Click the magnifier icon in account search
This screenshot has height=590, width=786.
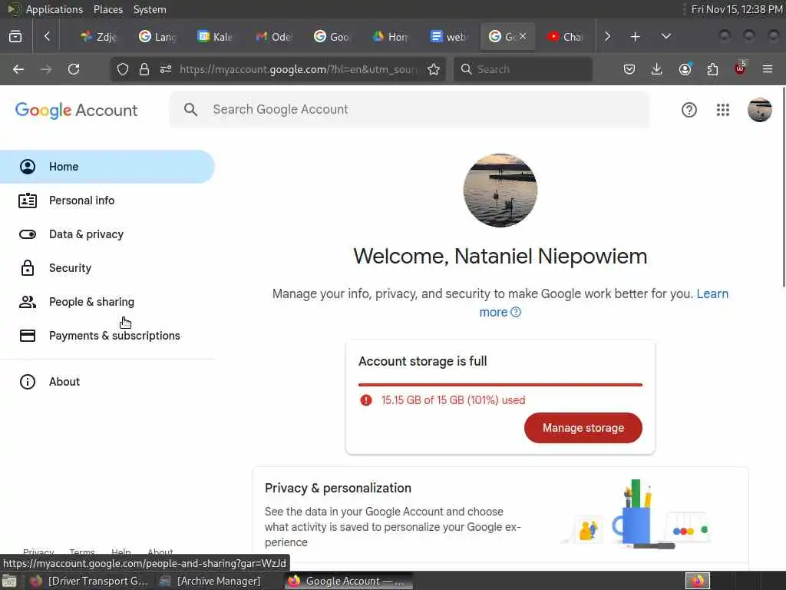click(190, 109)
